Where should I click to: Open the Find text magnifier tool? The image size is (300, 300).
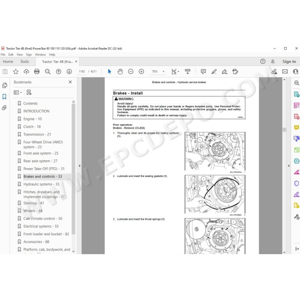[x=48, y=72]
